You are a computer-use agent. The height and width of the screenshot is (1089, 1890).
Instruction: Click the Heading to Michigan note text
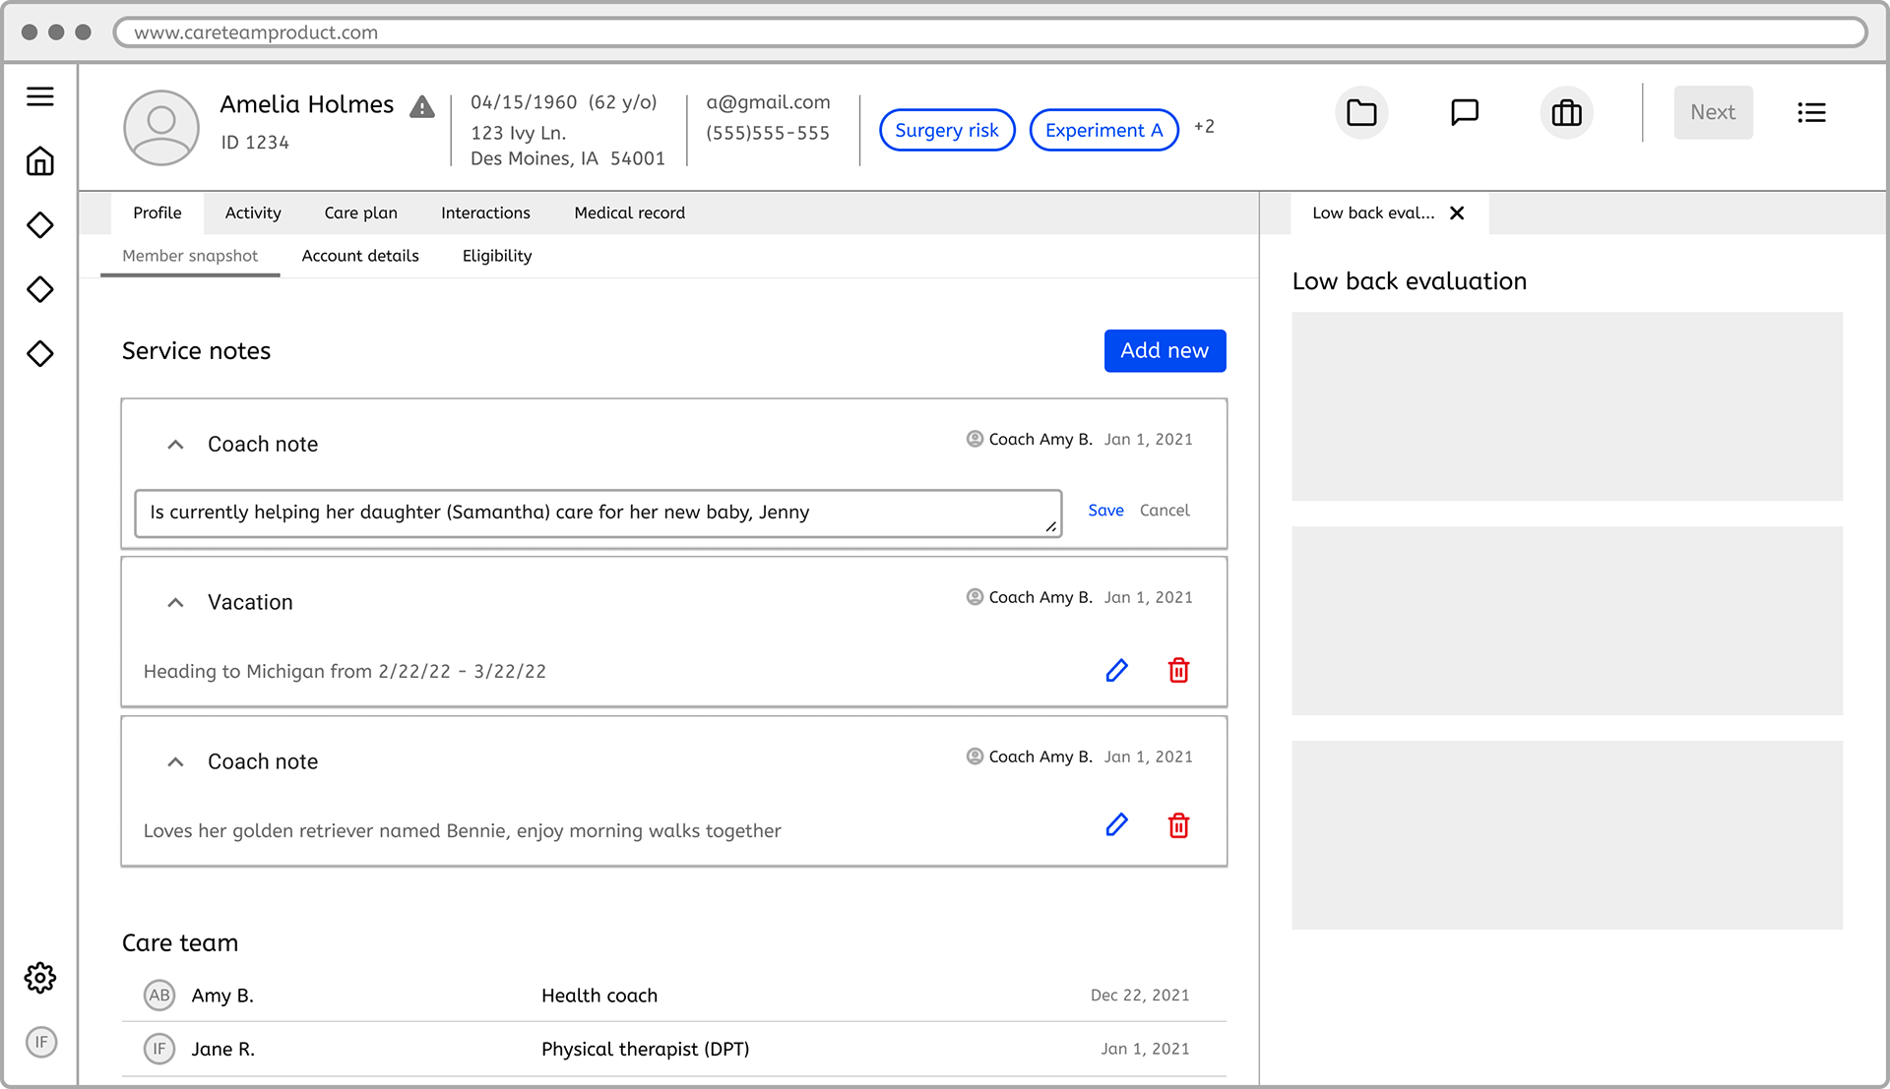(x=345, y=672)
